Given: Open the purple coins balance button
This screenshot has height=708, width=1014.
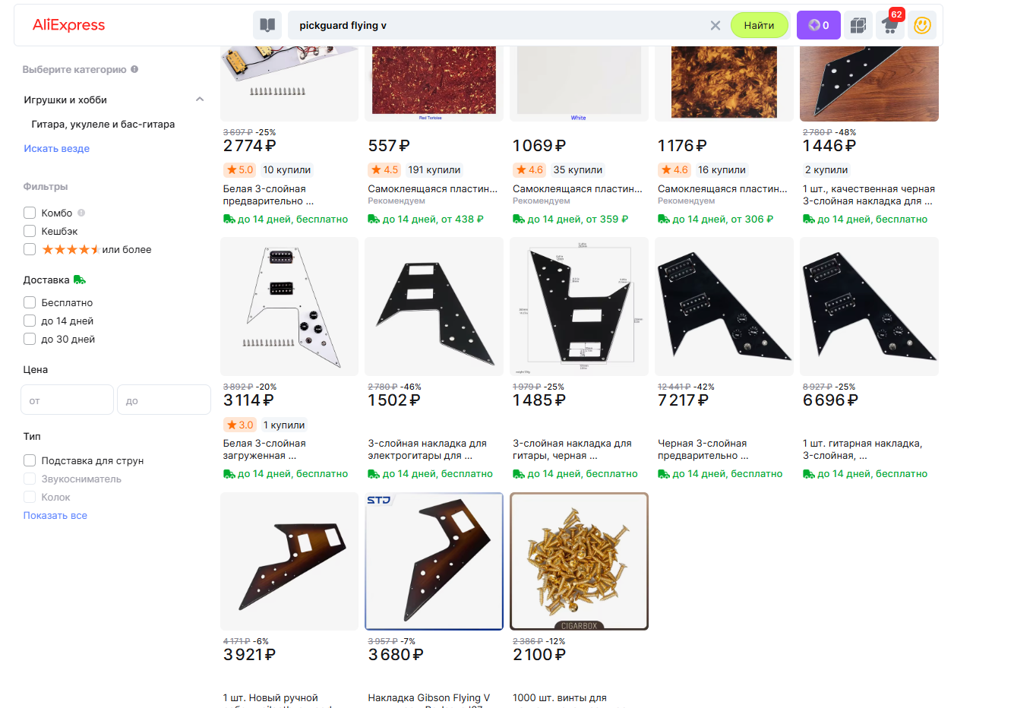Looking at the screenshot, I should (818, 25).
